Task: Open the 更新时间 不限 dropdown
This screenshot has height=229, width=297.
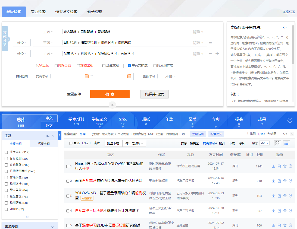Action: 170,77
